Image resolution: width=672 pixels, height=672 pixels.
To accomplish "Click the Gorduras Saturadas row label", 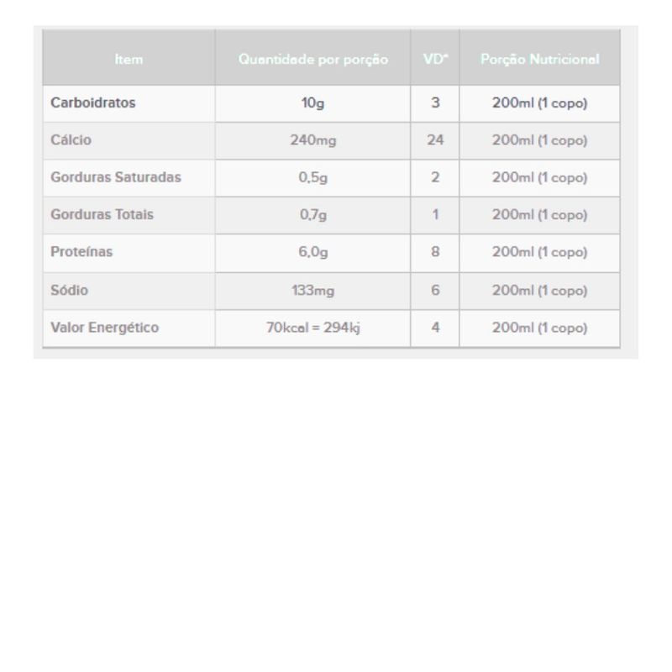I will tap(116, 177).
